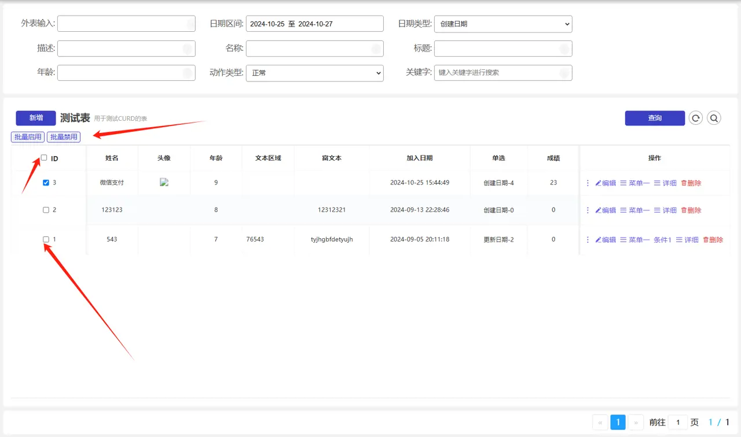The width and height of the screenshot is (741, 437).
Task: Click the 单选 column header
Action: (498, 158)
